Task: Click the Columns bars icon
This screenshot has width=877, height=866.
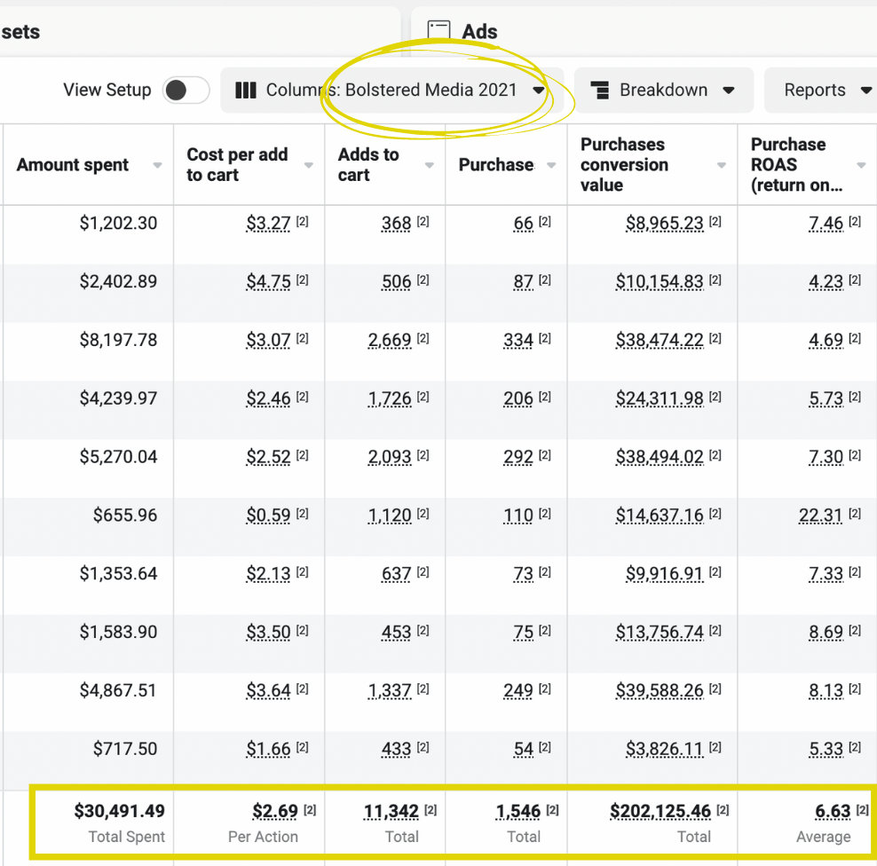Action: click(246, 90)
